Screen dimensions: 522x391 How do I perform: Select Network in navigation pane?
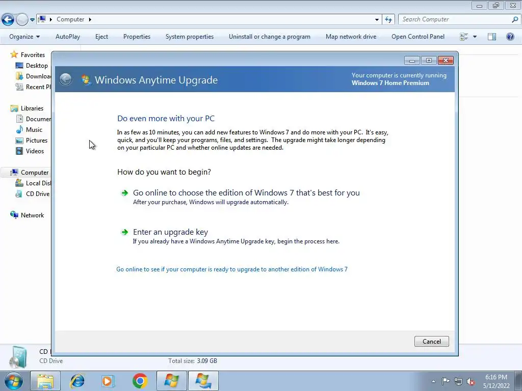[32, 215]
